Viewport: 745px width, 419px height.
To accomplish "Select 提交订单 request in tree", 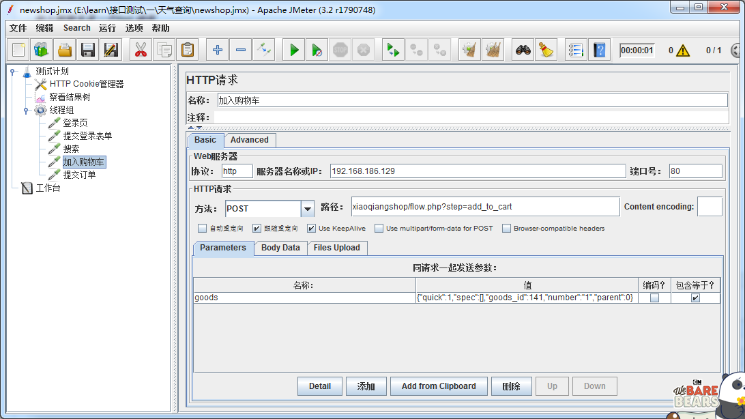I will click(x=79, y=175).
